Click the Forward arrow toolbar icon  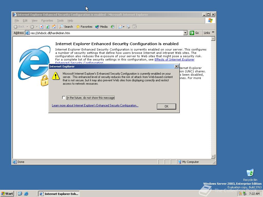pyautogui.click(x=32, y=27)
